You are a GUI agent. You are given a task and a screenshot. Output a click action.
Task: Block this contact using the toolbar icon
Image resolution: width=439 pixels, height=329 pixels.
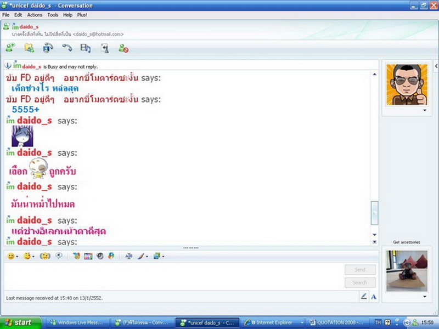(x=123, y=48)
